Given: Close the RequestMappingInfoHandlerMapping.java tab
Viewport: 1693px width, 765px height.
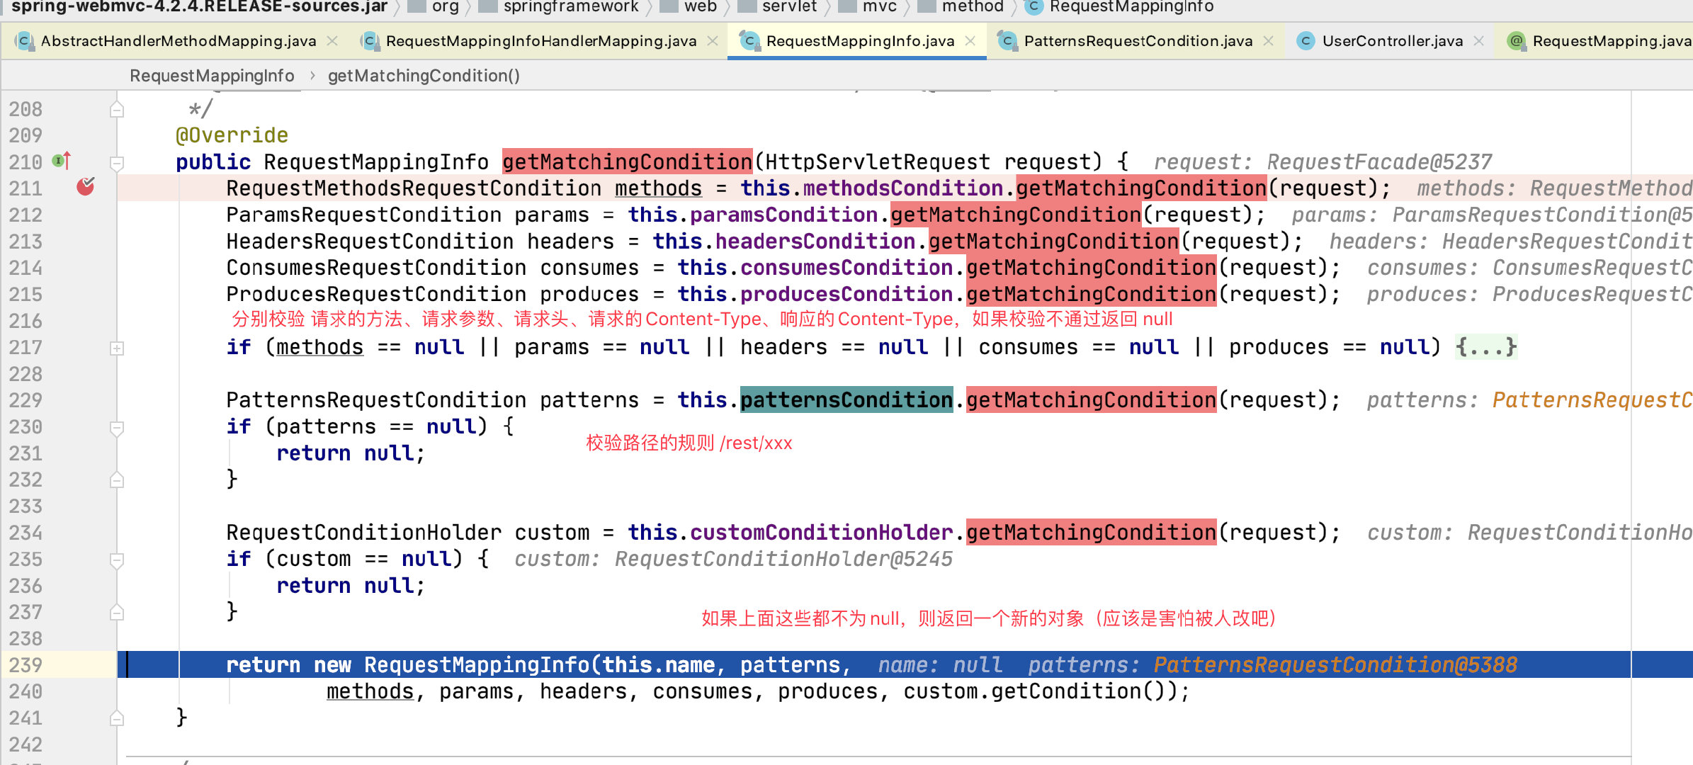Looking at the screenshot, I should pyautogui.click(x=713, y=41).
